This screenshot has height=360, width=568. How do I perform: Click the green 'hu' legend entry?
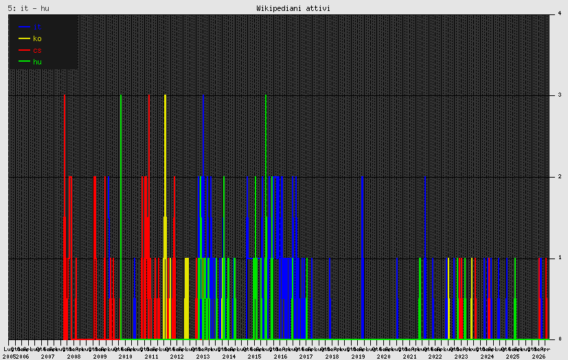coord(37,62)
